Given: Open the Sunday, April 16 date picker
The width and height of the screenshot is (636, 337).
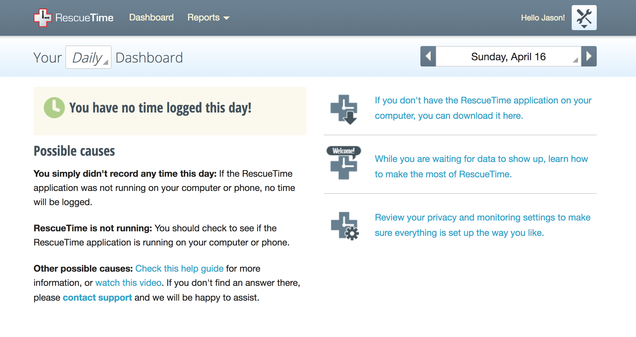Looking at the screenshot, I should point(509,56).
